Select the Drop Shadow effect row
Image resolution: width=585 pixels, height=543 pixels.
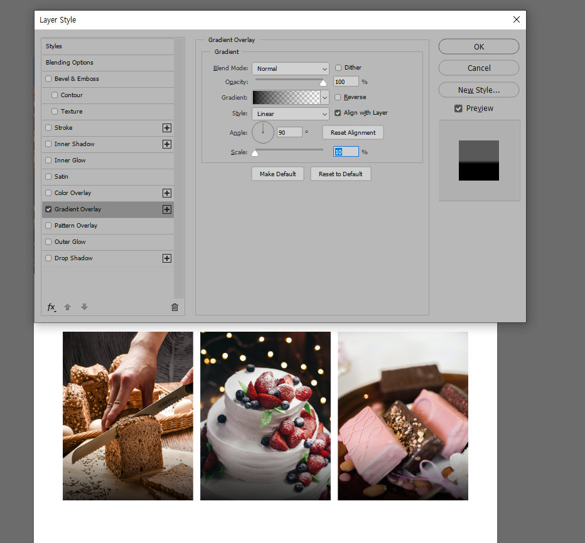pyautogui.click(x=108, y=258)
